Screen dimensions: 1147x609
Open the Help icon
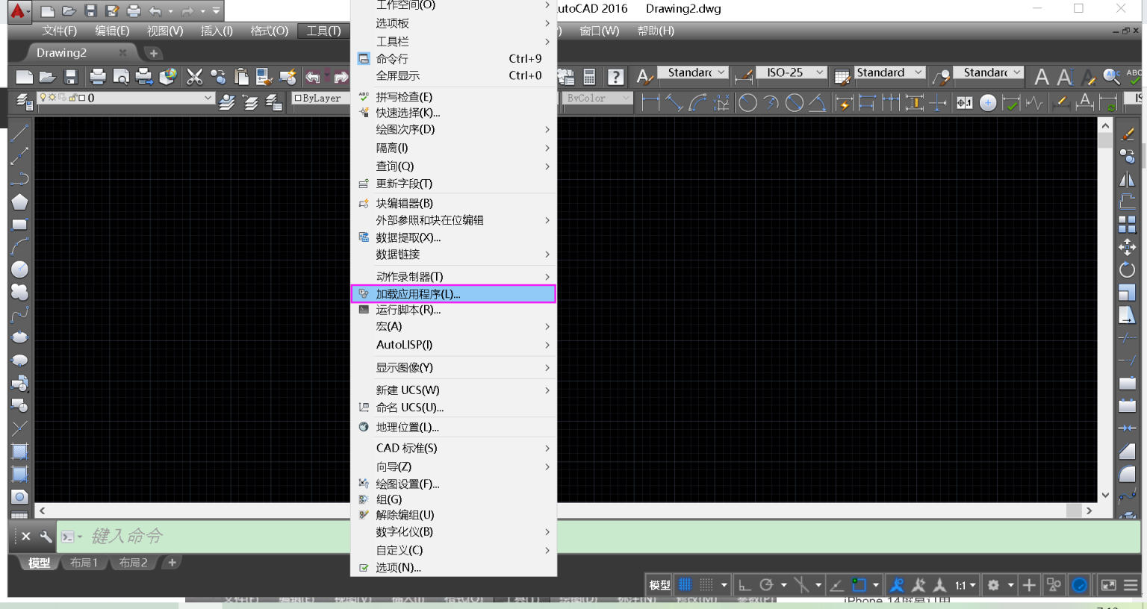616,75
